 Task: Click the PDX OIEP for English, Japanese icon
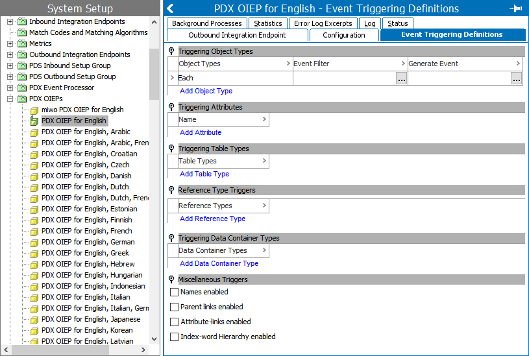pyautogui.click(x=34, y=320)
